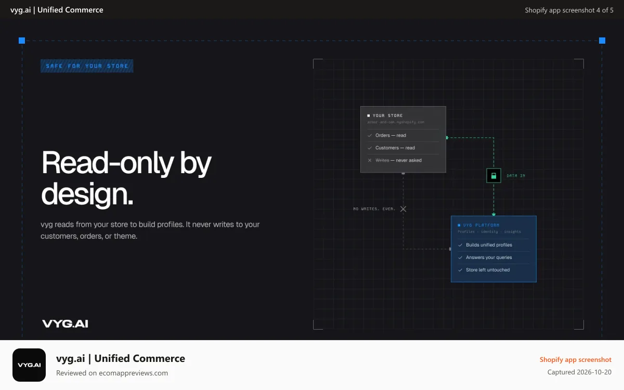Click the footer vyg.ai | Unified Commerce heading

click(121, 358)
